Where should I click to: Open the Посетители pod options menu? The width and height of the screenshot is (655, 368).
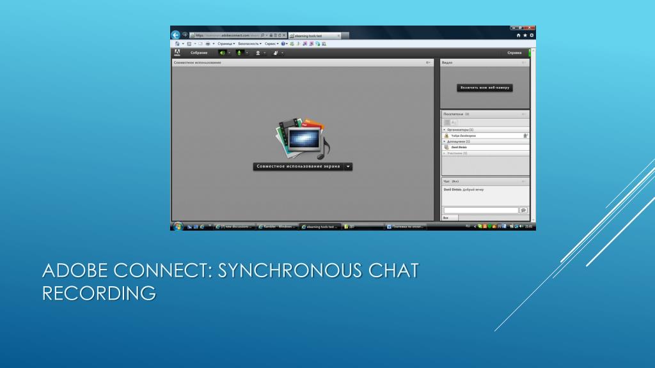[523, 114]
